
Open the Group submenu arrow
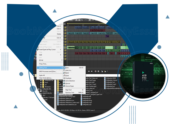pos(62,60)
